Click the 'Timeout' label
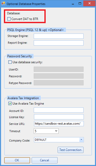Viewport: 96px width, 166px height. click(x=15, y=131)
